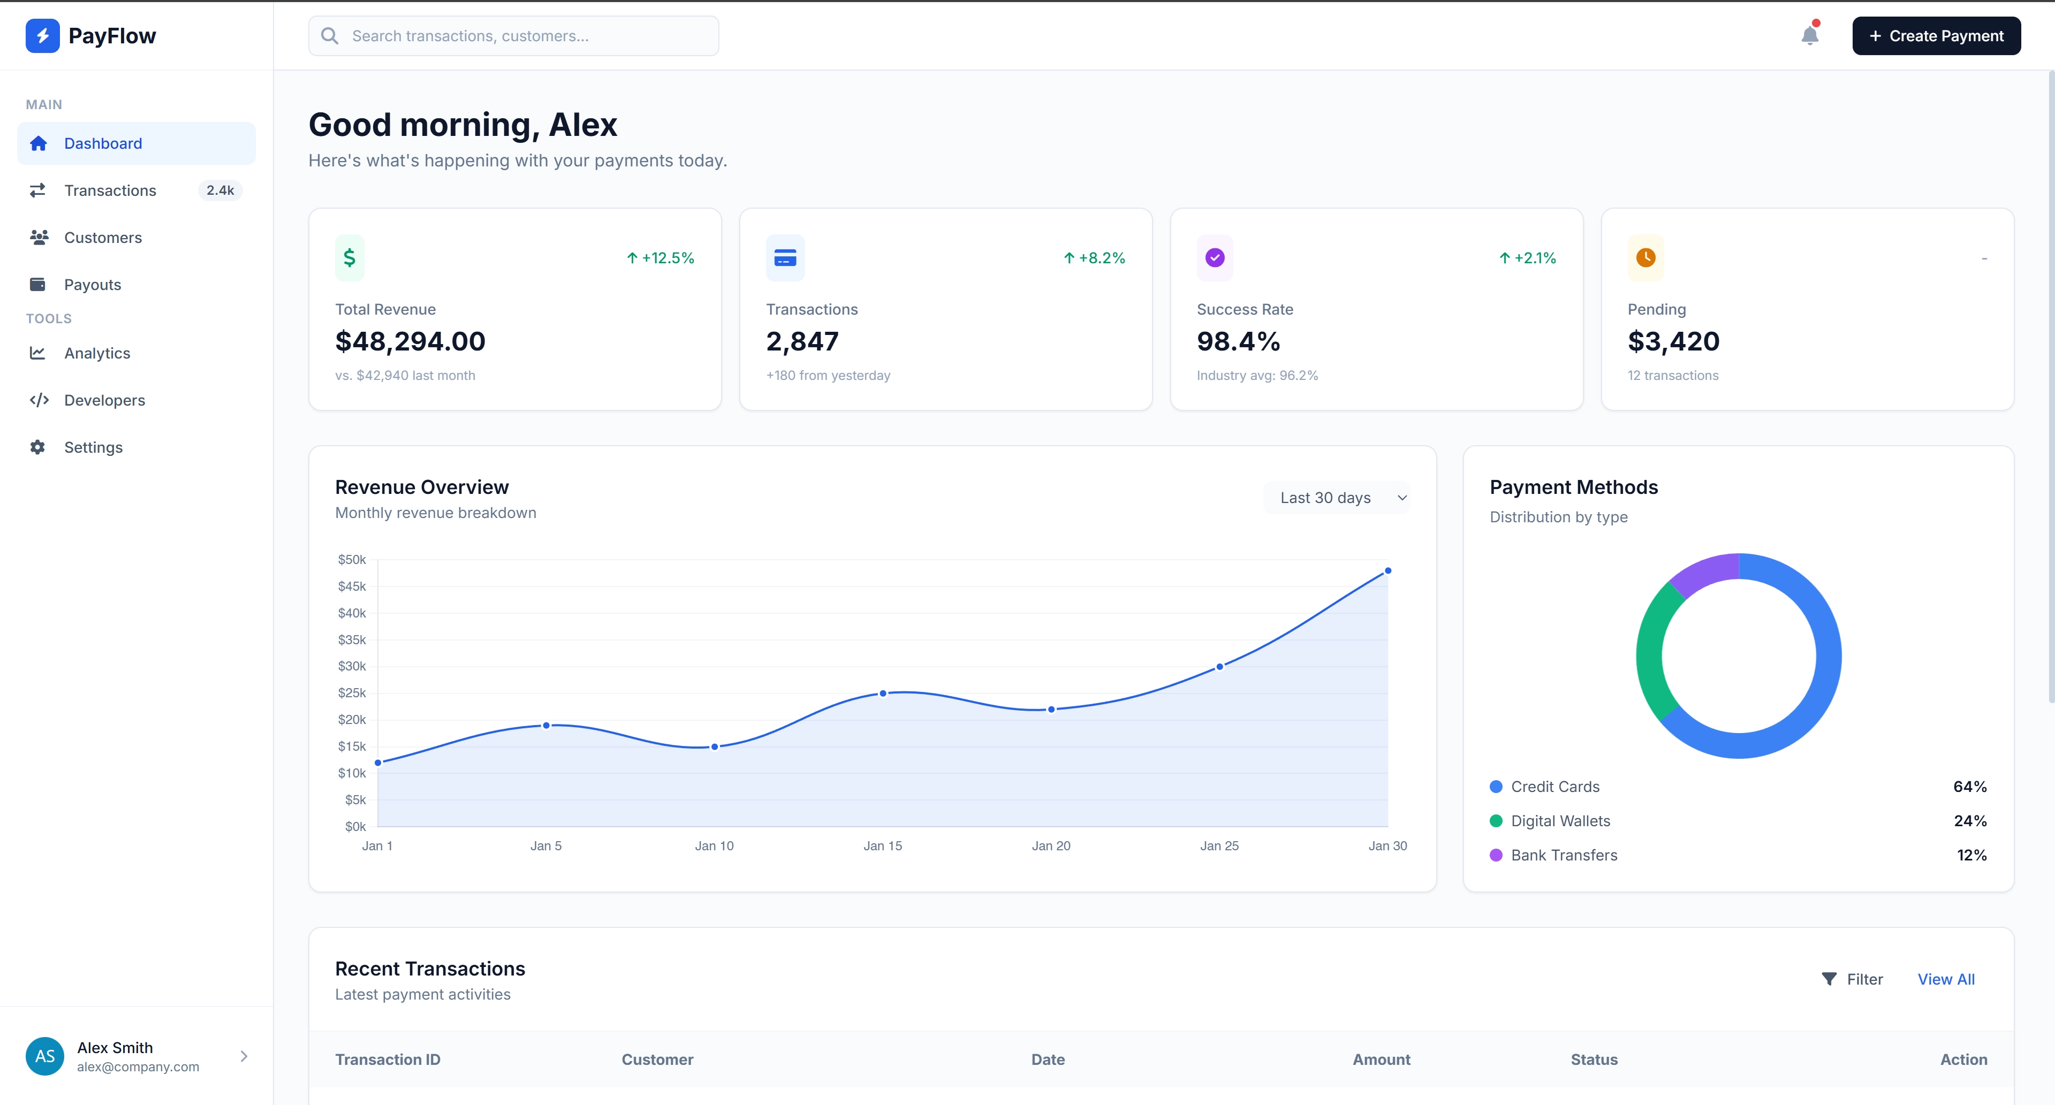
Task: Click the search transactions field
Action: (513, 35)
